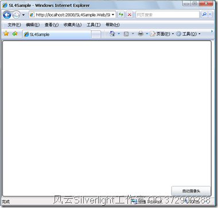
Task: Refresh the page with green arrows
Action: (120, 15)
